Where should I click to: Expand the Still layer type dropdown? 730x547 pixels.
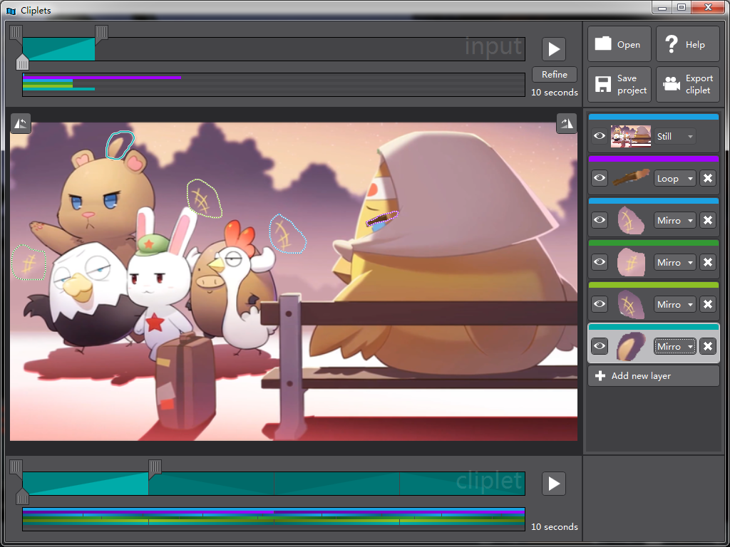(674, 136)
